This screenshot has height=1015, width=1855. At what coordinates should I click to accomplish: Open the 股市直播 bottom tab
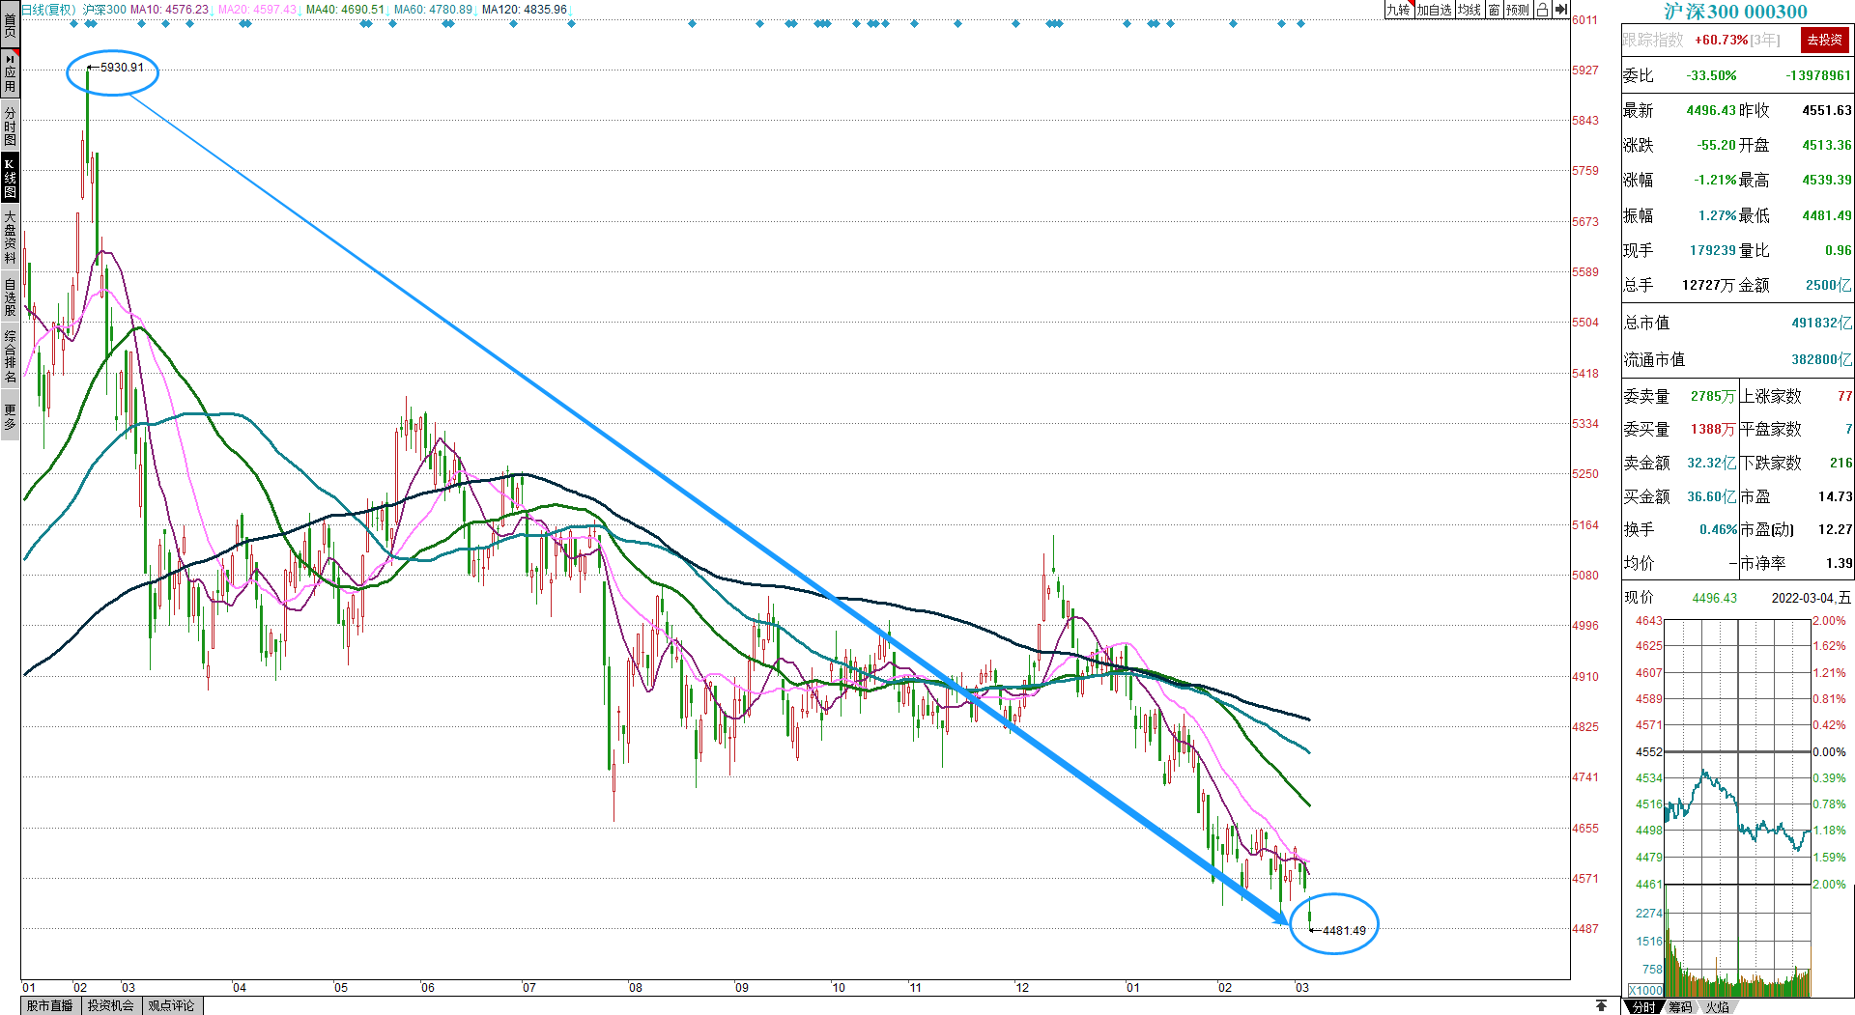(50, 1005)
